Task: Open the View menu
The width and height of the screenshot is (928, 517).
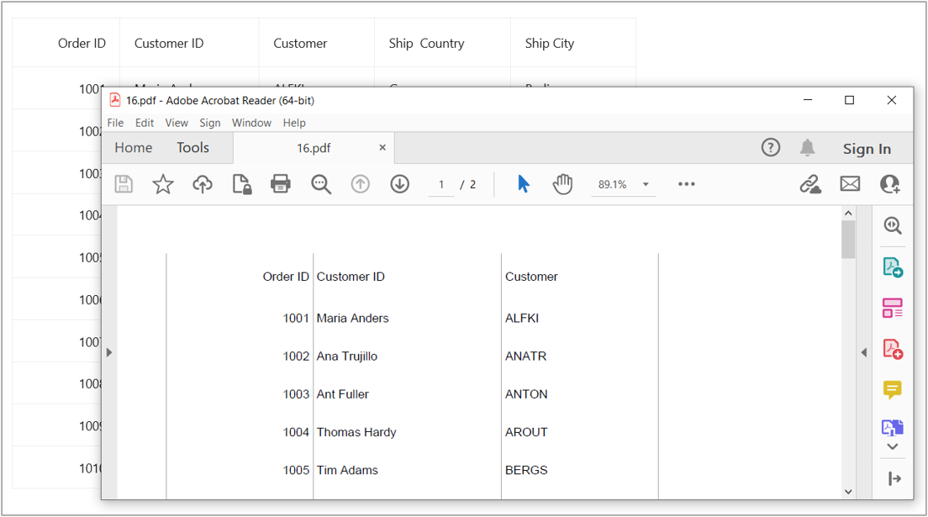Action: point(177,122)
